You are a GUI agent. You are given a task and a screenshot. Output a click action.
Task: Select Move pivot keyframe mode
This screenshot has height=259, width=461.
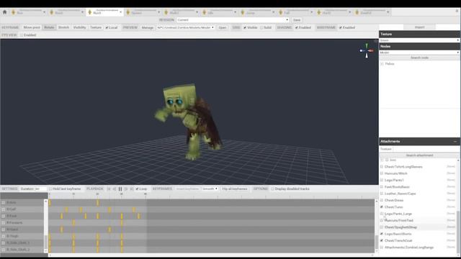32,27
